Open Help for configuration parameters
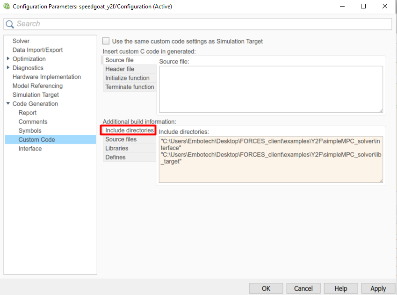The height and width of the screenshot is (295, 397). click(x=340, y=288)
